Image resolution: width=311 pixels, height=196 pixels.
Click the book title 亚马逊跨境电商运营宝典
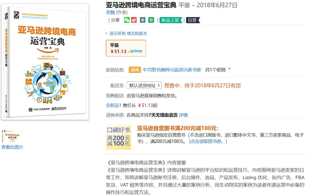[x=141, y=5]
